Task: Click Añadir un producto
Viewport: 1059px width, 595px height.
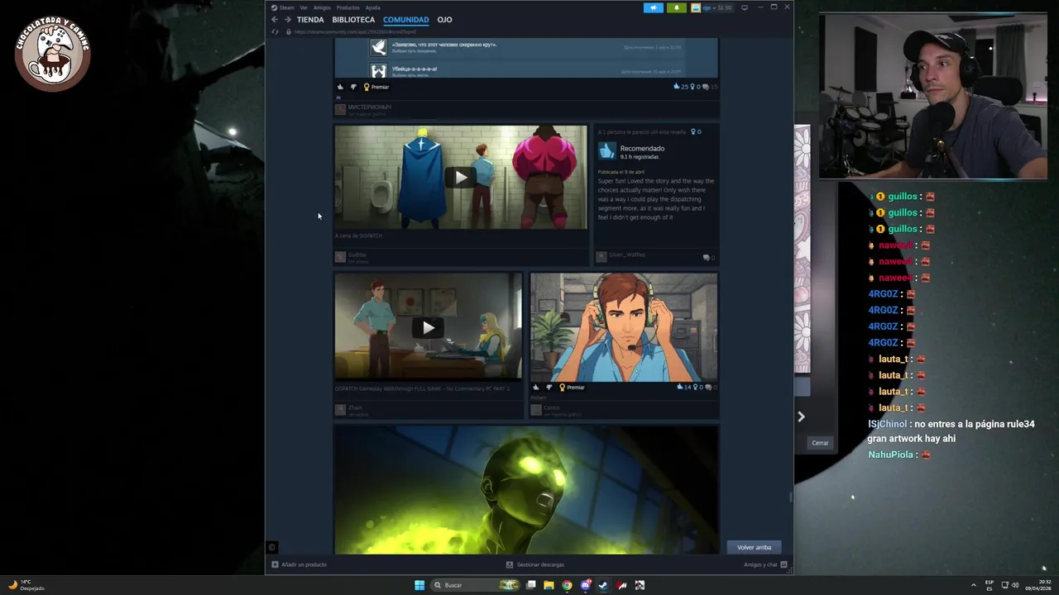Action: (299, 564)
